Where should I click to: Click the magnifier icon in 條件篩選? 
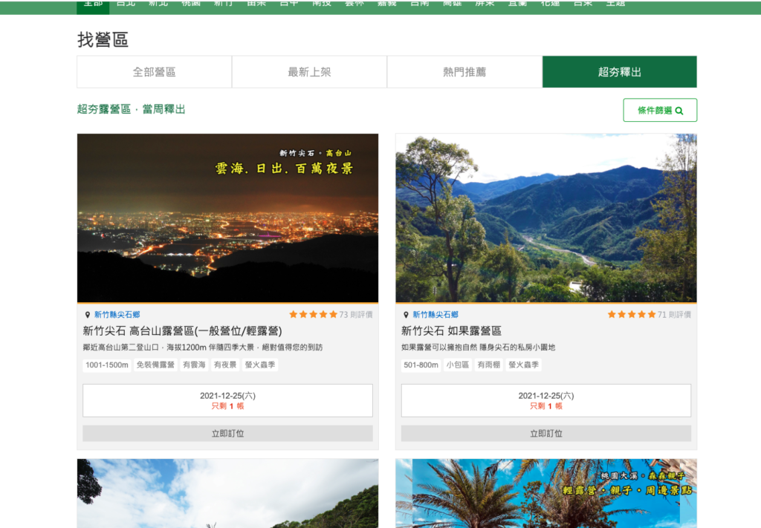pyautogui.click(x=679, y=111)
